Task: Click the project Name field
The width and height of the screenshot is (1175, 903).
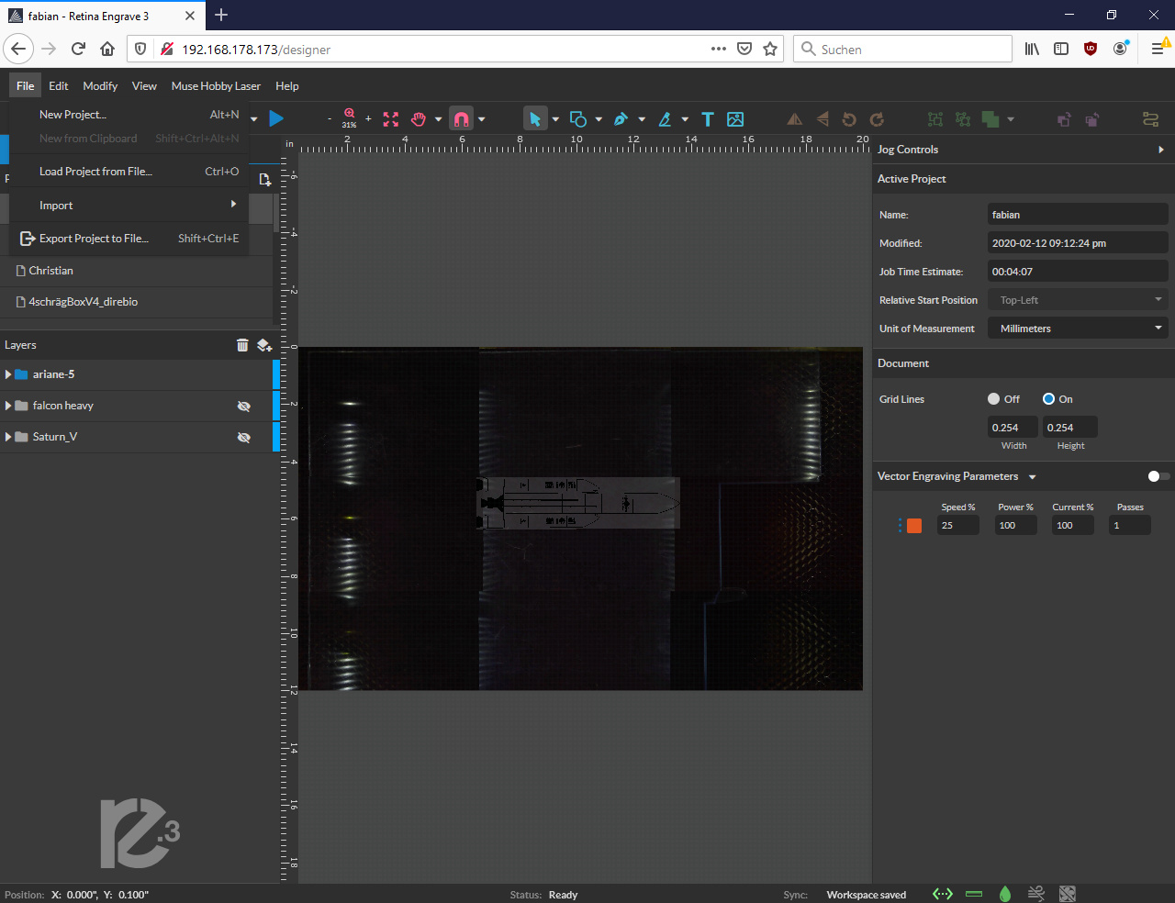Action: click(x=1078, y=215)
